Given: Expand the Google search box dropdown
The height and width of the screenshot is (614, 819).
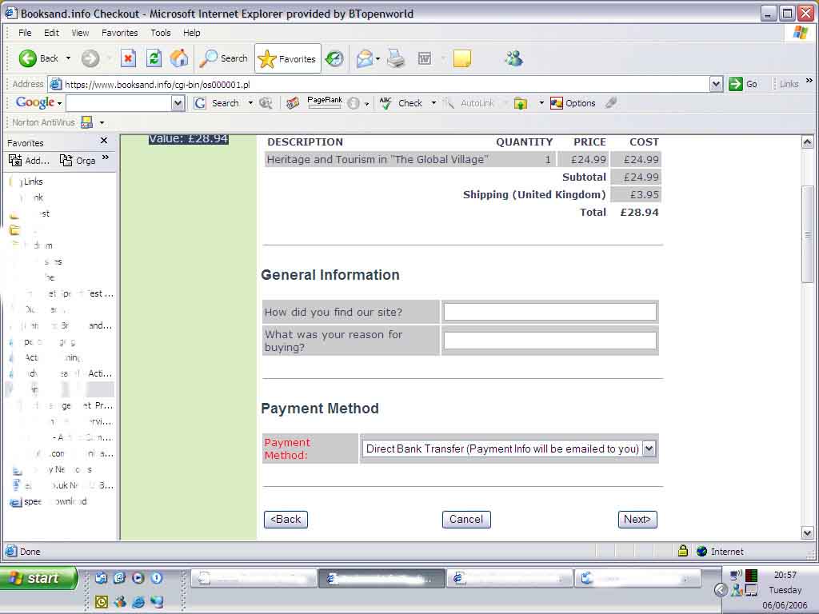Looking at the screenshot, I should [178, 103].
